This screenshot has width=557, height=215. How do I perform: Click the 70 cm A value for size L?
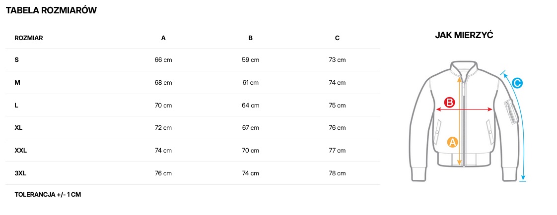tap(163, 106)
